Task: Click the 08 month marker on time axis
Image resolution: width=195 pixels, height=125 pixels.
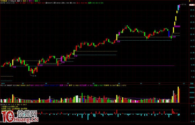Action: click(94, 84)
